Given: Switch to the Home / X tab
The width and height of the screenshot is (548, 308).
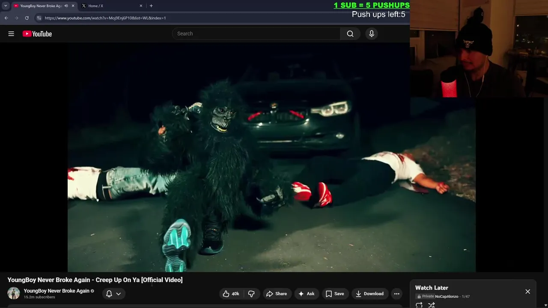Looking at the screenshot, I should (111, 6).
